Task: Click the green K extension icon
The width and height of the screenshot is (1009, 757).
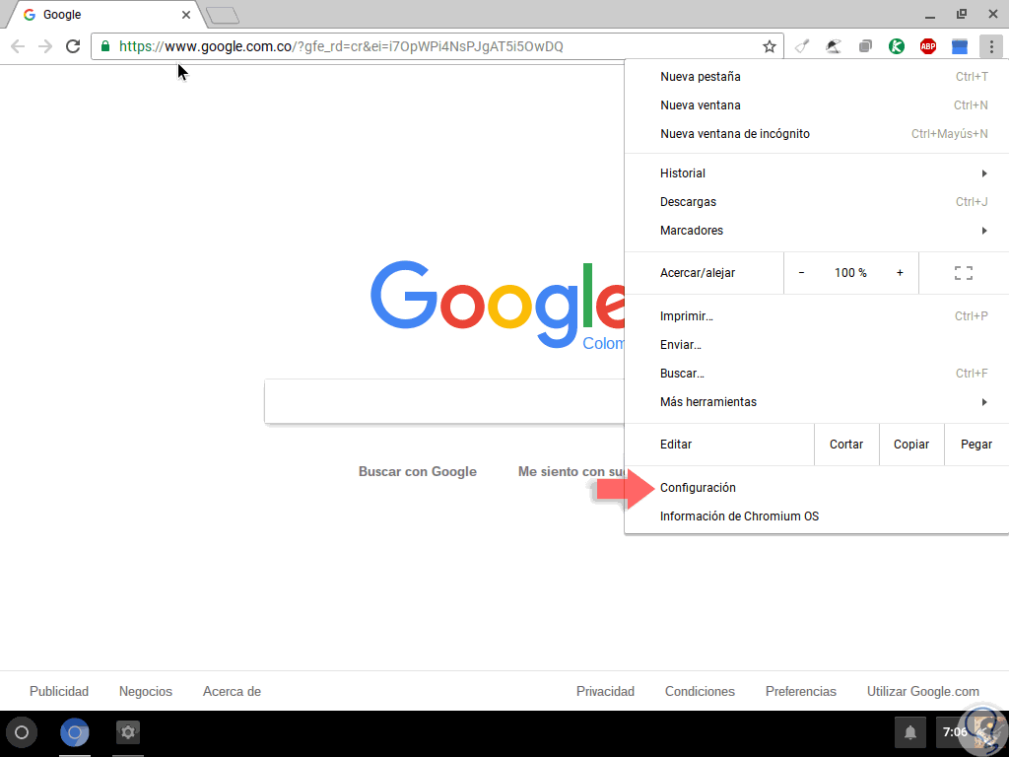Action: click(897, 46)
